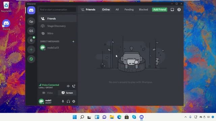Open the Windows Start menu

[75, 117]
